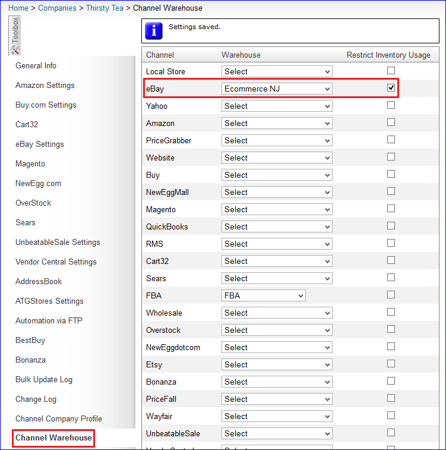The width and height of the screenshot is (446, 450).
Task: Check Restrict Inventory for Amazon
Action: [x=391, y=122]
